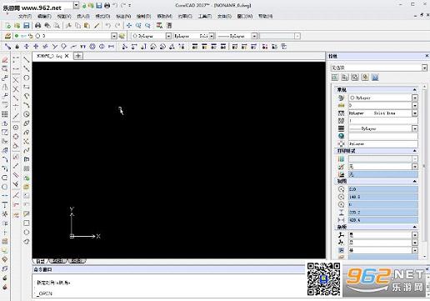430x301 pixels.
Task: Activate the Pan four-arrow icon
Action: click(x=129, y=26)
